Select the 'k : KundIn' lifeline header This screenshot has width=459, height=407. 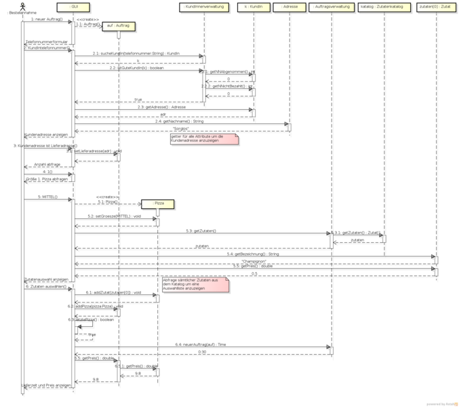tap(254, 7)
